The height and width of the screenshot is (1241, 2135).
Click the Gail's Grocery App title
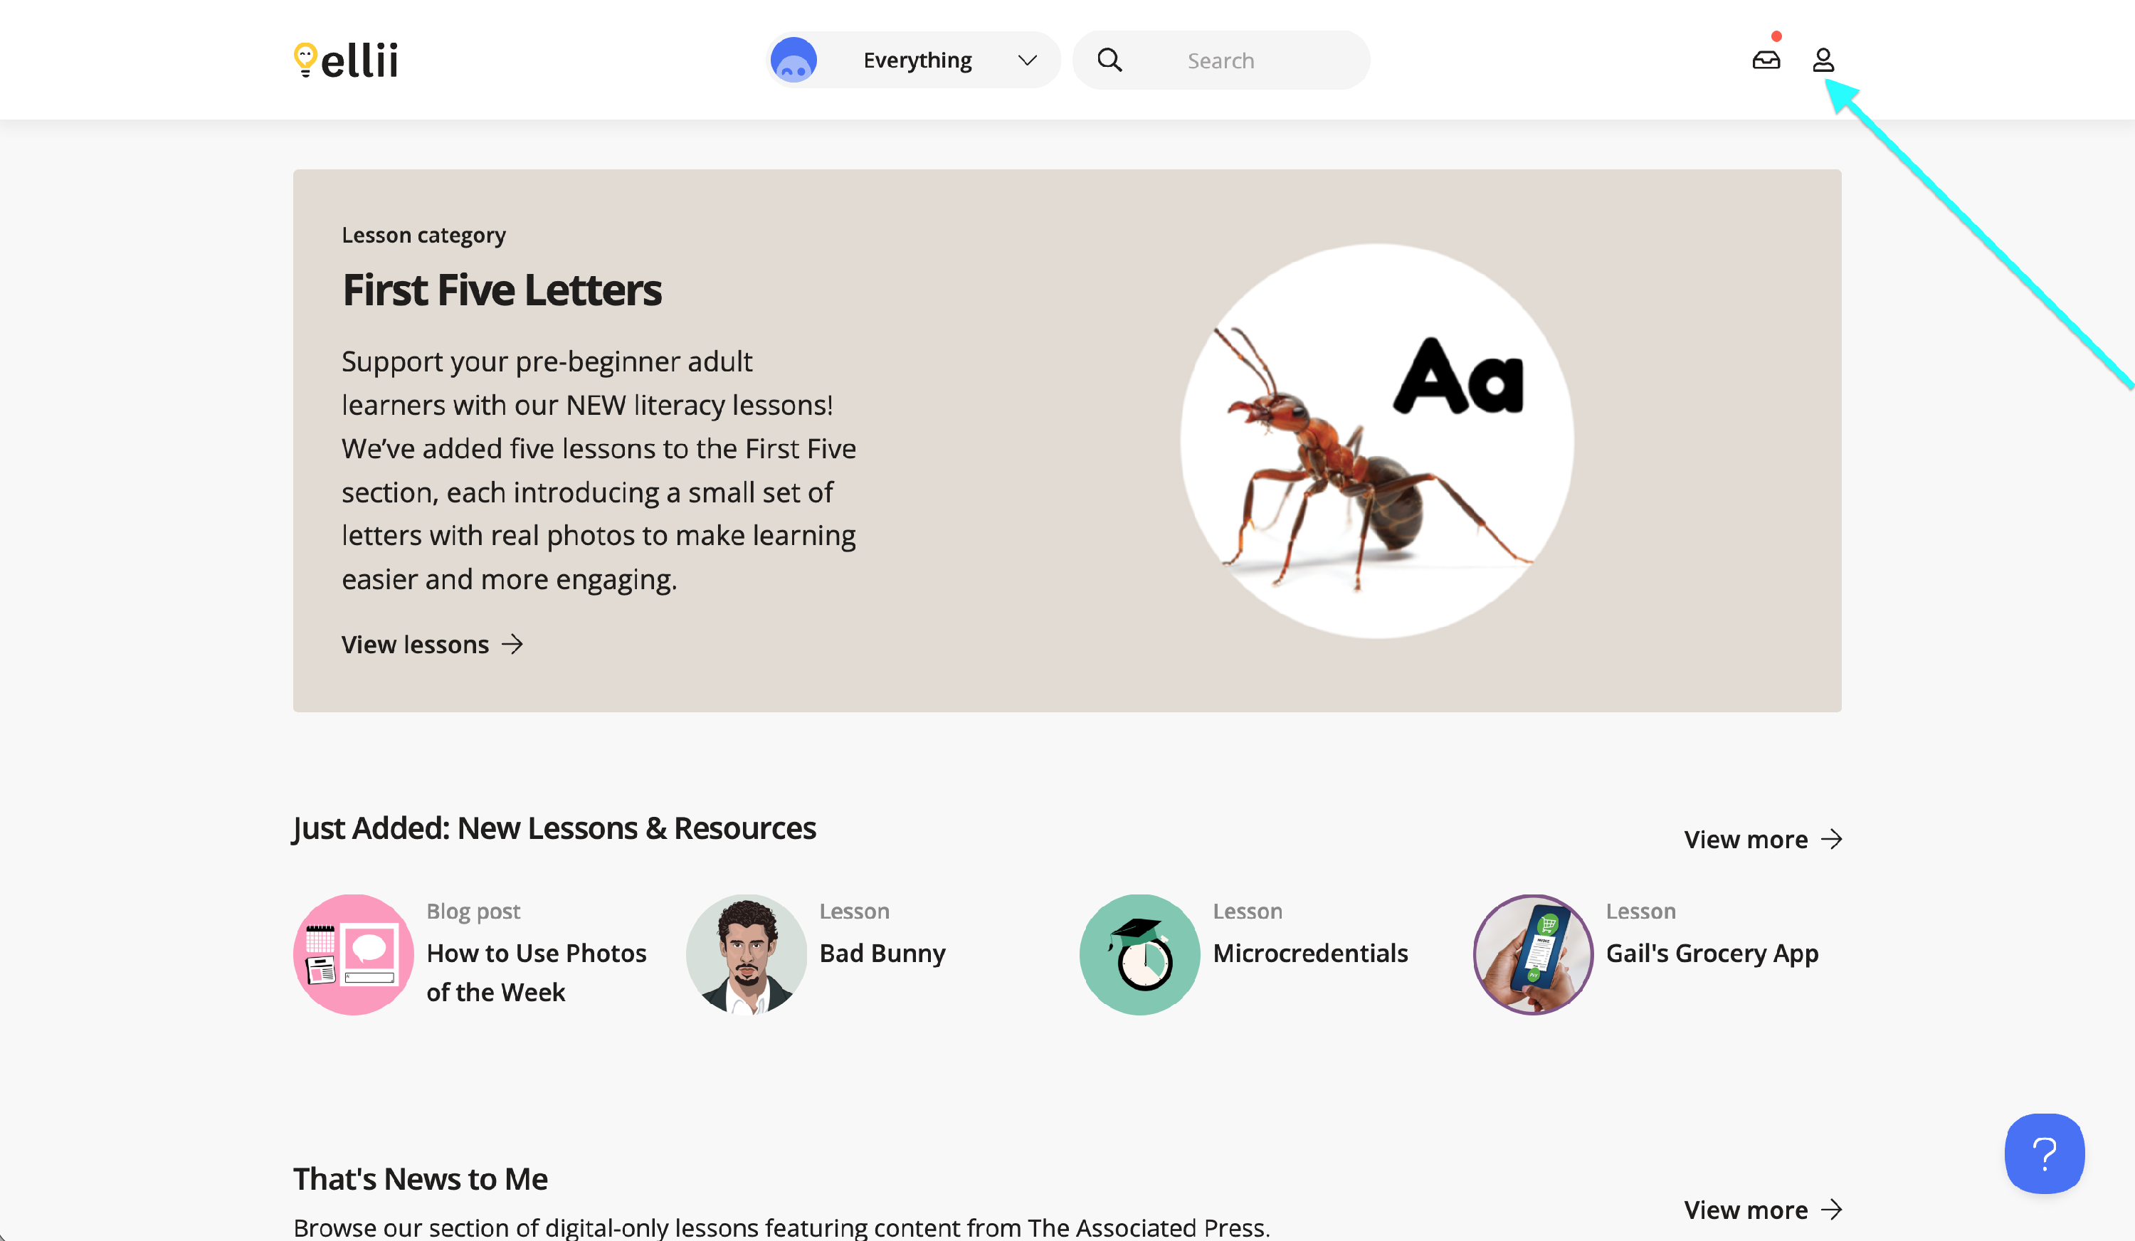1712,953
